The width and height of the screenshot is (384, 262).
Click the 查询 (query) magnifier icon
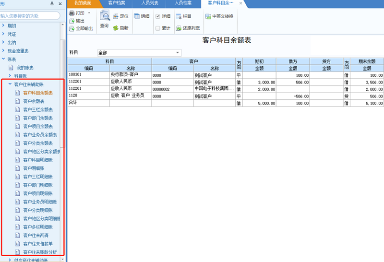104,16
